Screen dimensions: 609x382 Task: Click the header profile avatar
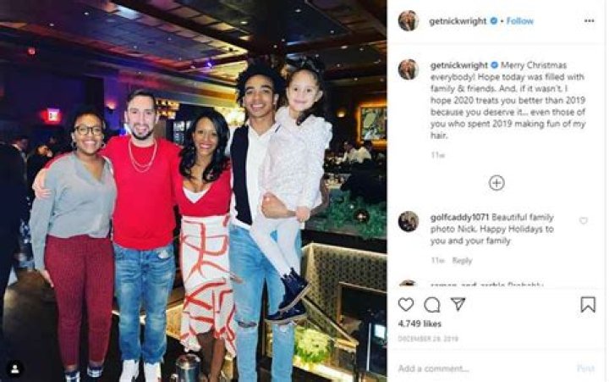(x=409, y=20)
